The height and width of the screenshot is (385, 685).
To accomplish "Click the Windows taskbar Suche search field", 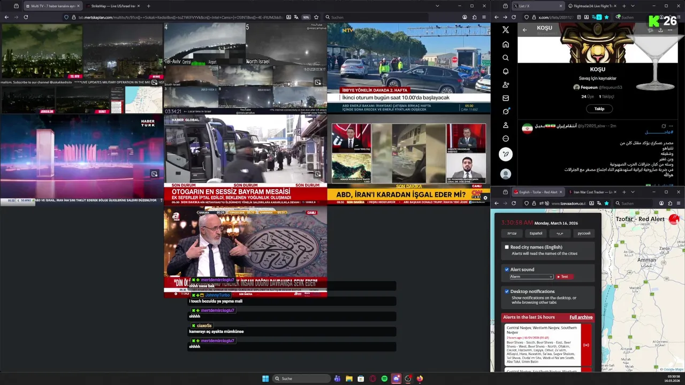I will click(x=301, y=379).
